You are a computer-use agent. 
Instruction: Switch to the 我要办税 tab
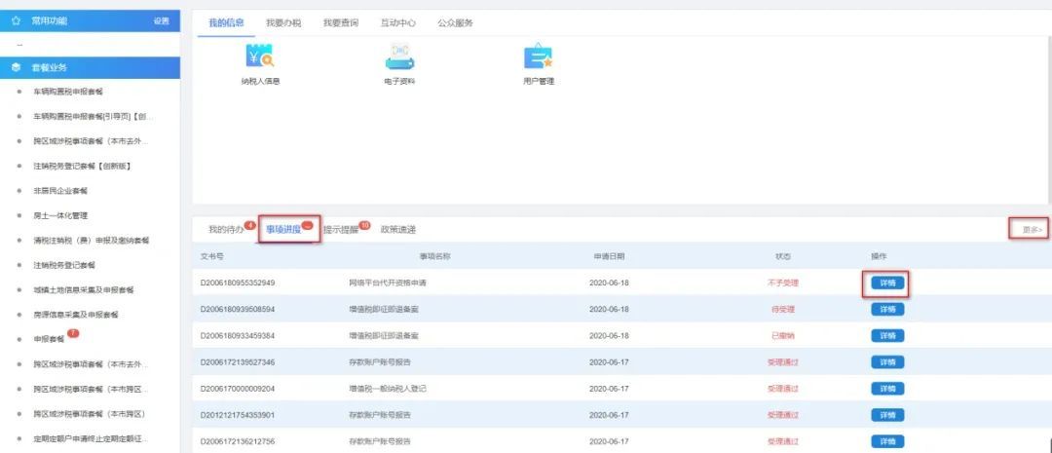point(282,22)
